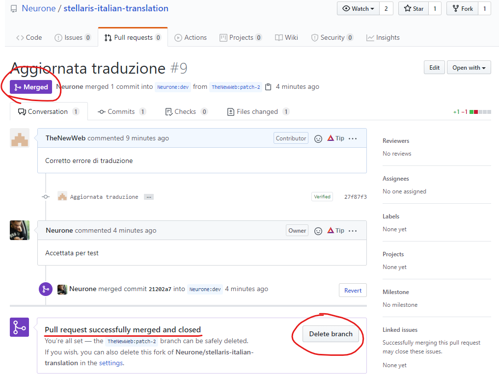Delete the TheNewWeb:patch-2 branch
This screenshot has height=377, width=499.
click(331, 334)
